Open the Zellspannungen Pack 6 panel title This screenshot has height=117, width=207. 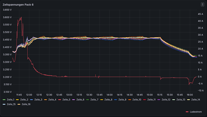pyautogui.click(x=18, y=5)
